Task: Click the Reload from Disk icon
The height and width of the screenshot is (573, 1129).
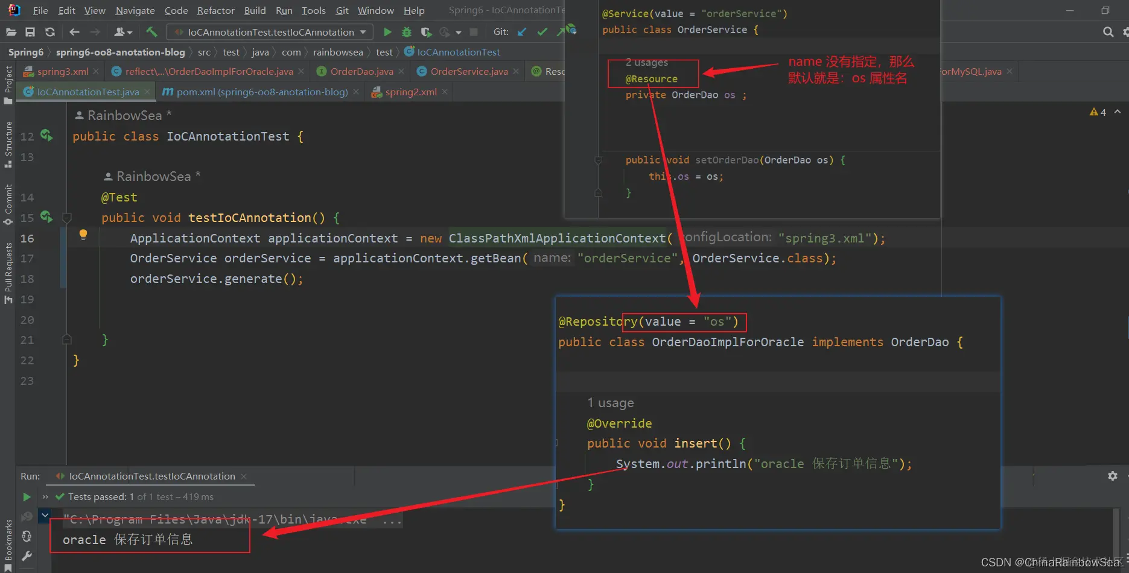Action: [50, 32]
